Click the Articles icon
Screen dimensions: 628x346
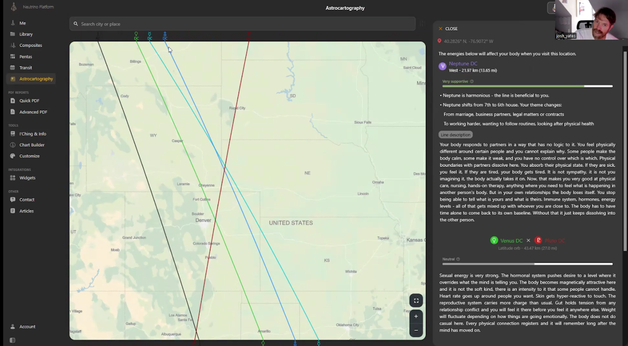click(13, 211)
